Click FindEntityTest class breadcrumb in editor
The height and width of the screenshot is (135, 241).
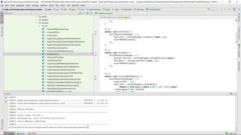[x=108, y=17]
